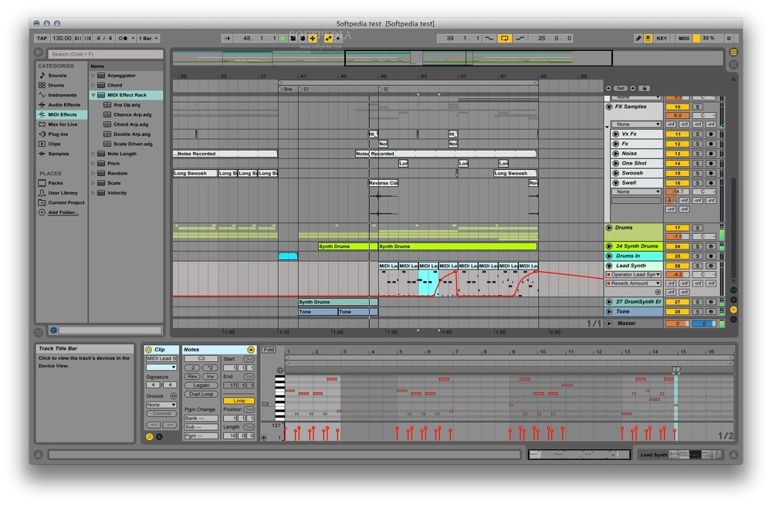Screen dimensions: 772x505
Task: Expand the Arpeggiator folder
Action: coord(93,76)
